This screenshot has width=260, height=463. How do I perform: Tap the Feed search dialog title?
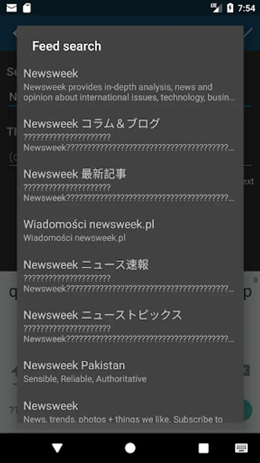point(67,46)
